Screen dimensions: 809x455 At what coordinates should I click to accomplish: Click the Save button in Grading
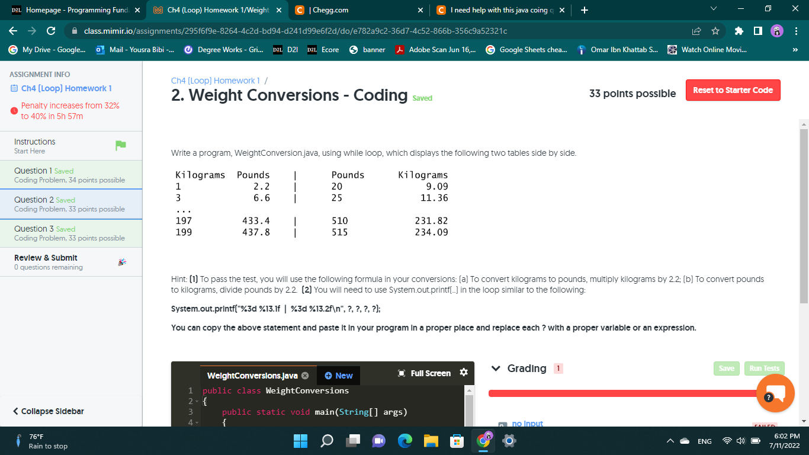(x=727, y=369)
